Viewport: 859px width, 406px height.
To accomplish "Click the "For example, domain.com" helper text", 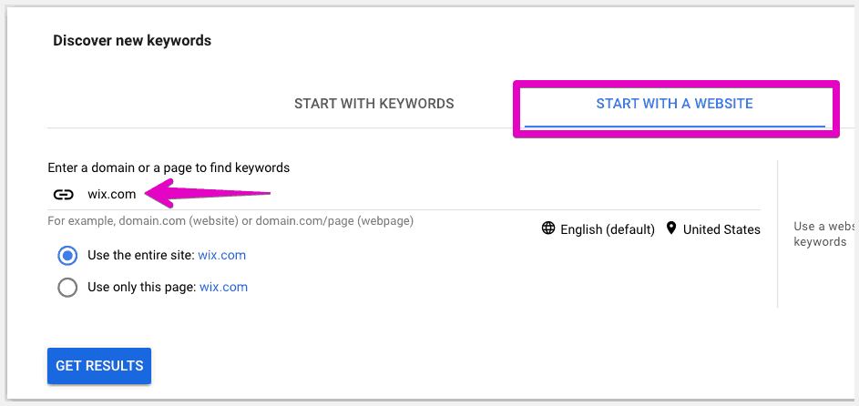I will (x=230, y=221).
